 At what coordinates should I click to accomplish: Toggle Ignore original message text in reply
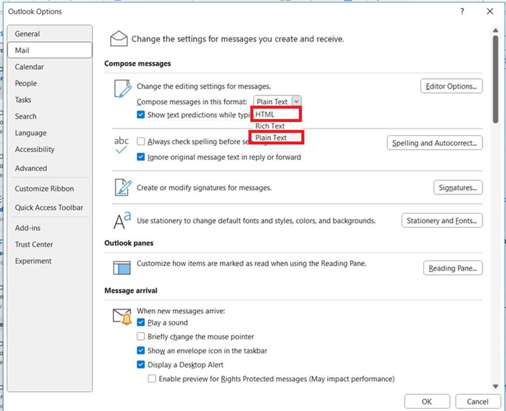coord(140,157)
